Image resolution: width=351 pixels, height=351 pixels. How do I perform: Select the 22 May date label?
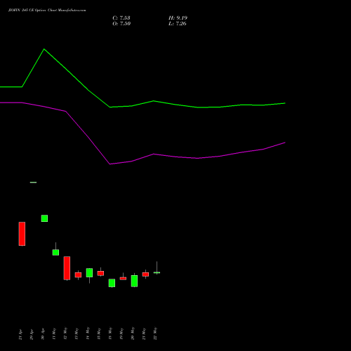pyautogui.click(x=155, y=333)
